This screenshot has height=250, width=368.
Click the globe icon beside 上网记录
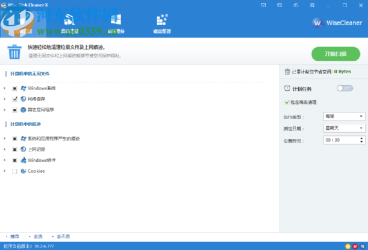[x=23, y=150]
